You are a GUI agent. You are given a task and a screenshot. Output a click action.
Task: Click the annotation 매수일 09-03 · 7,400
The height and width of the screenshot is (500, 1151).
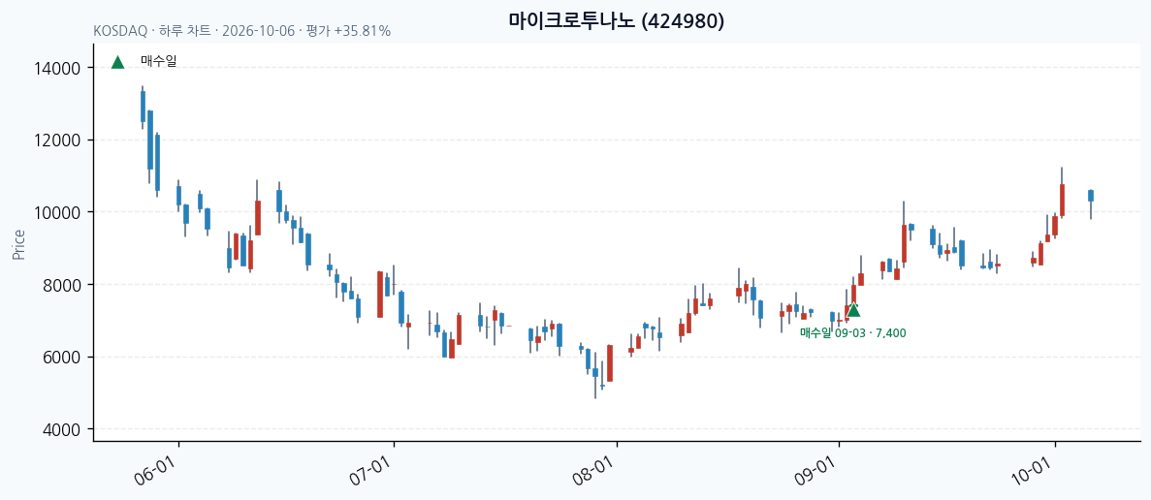point(853,332)
